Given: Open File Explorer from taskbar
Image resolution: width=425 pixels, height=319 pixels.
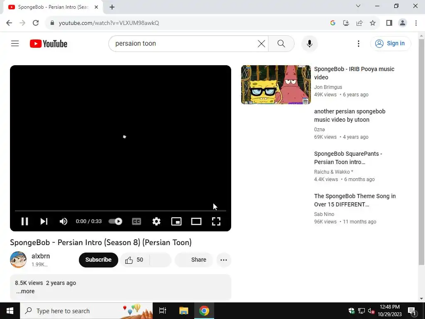Looking at the screenshot, I should coord(183,311).
